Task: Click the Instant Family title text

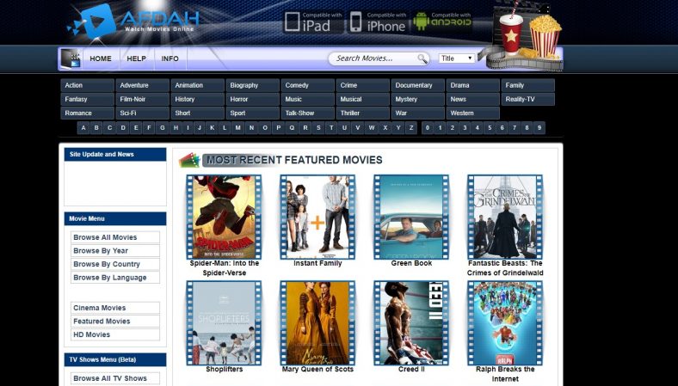Action: (x=317, y=263)
